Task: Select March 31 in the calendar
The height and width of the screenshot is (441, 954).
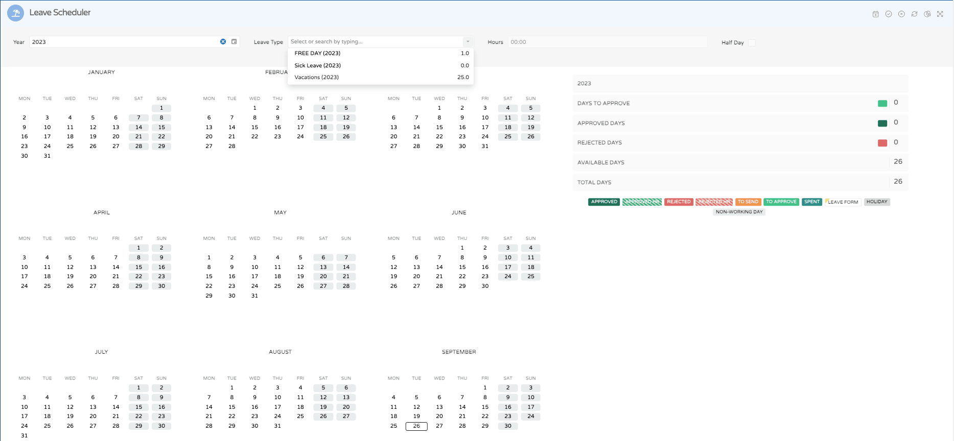Action: (485, 146)
